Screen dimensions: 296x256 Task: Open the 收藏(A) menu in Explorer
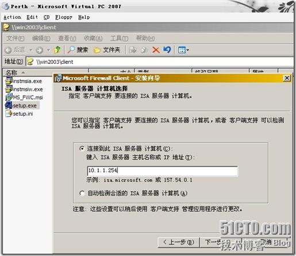tap(93, 39)
